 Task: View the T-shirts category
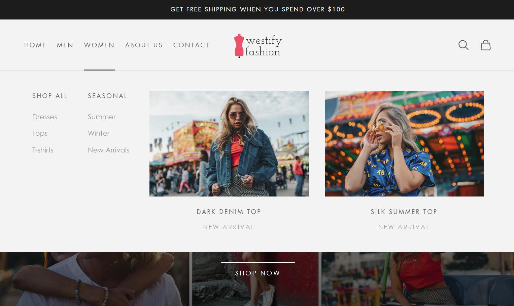click(43, 150)
